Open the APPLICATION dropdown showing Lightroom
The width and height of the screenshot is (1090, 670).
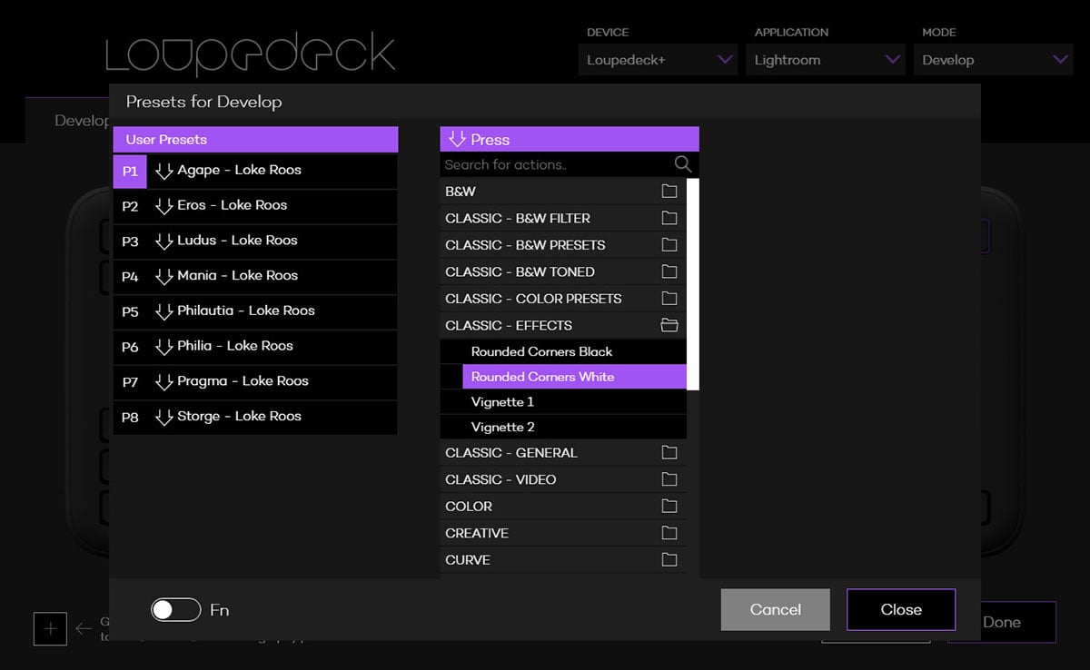[826, 60]
